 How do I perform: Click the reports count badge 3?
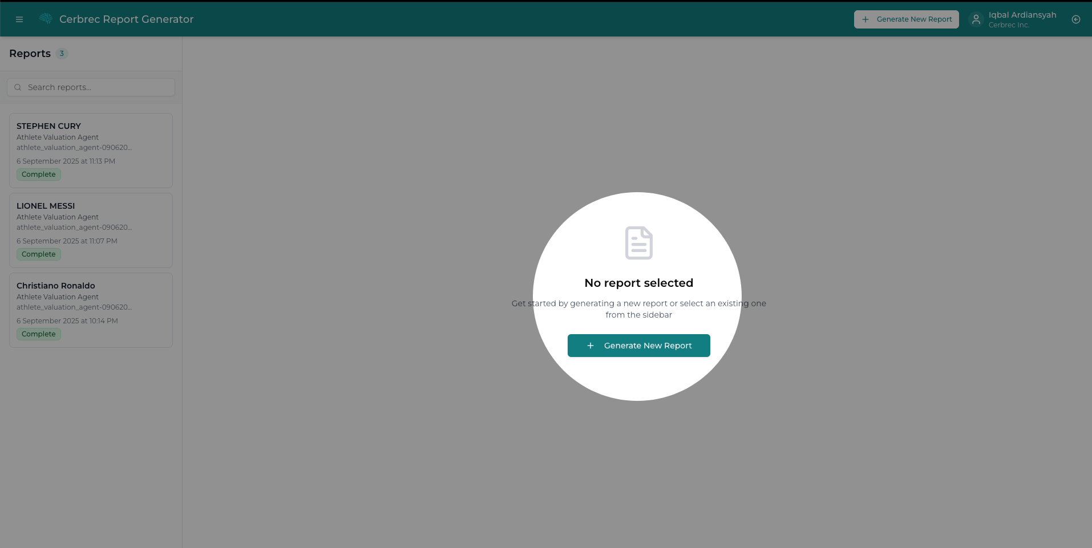(x=62, y=54)
